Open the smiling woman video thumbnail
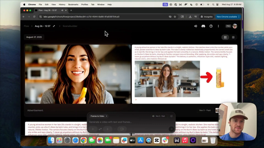 [78, 74]
